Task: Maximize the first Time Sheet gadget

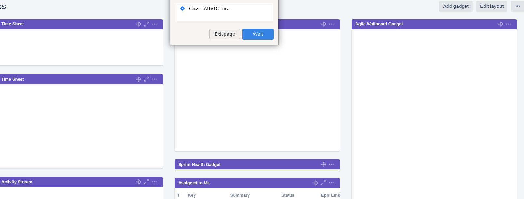Action: pyautogui.click(x=147, y=24)
